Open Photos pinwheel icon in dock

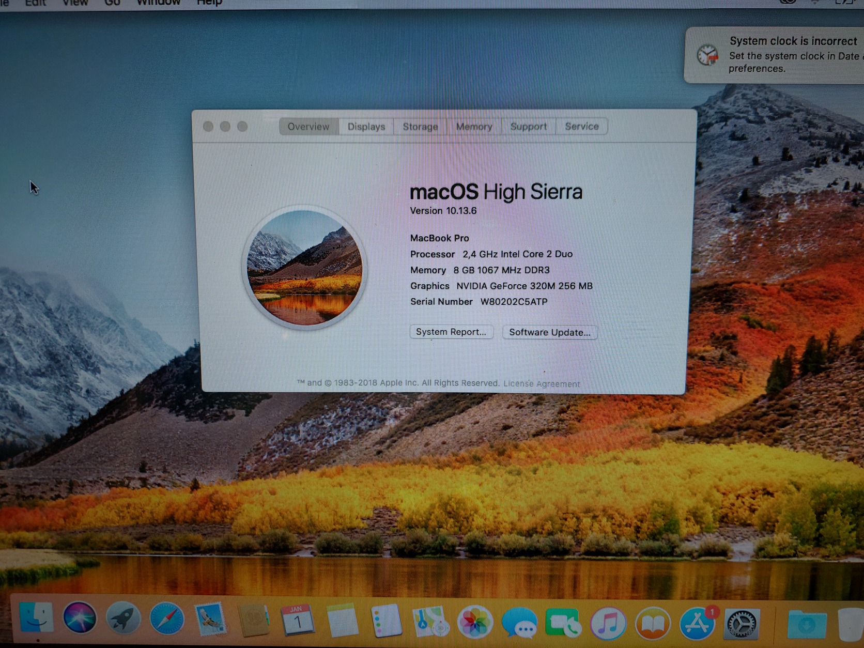pos(475,622)
